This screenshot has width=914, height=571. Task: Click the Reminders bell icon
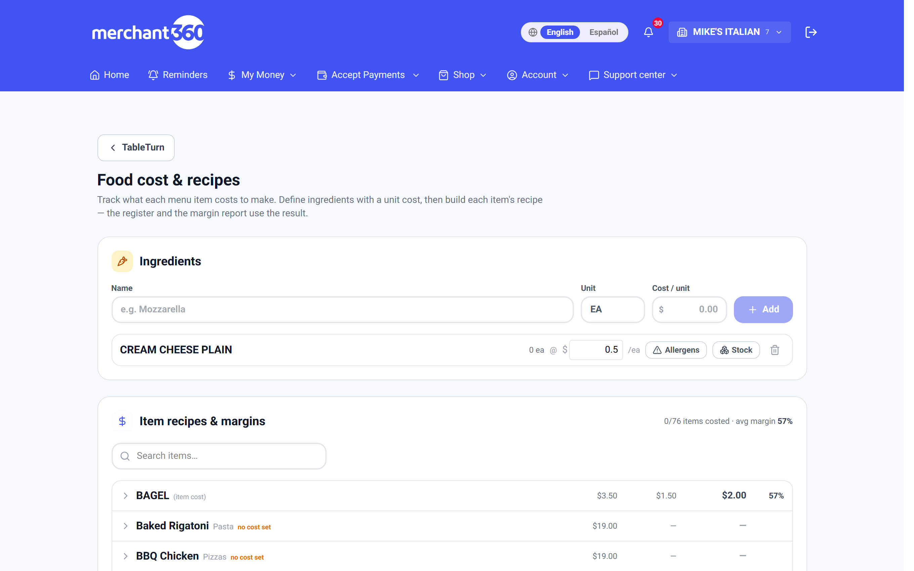(153, 75)
